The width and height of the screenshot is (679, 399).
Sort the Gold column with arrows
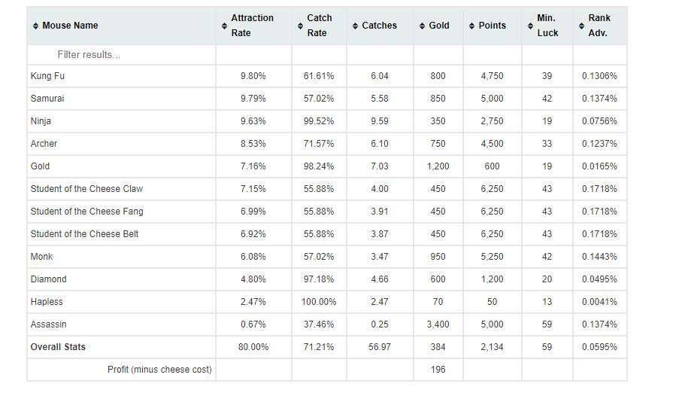click(x=422, y=26)
